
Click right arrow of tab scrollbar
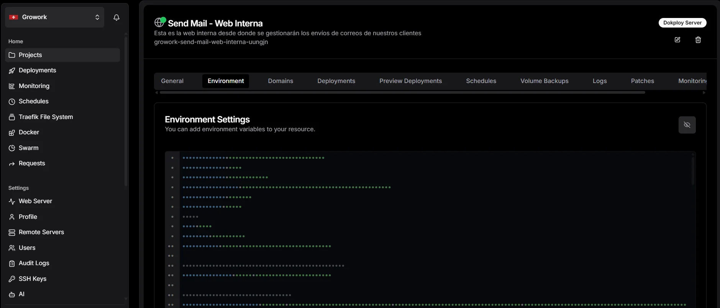coord(704,93)
